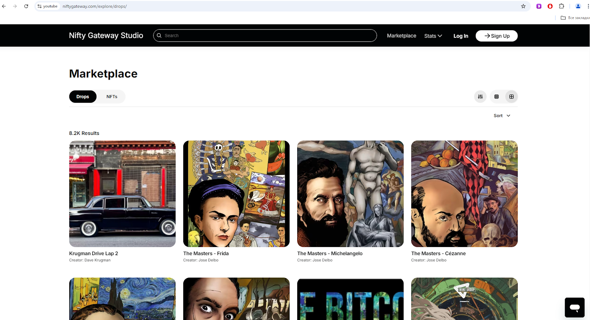Open the glitchy blue letters thumbnail

350,299
